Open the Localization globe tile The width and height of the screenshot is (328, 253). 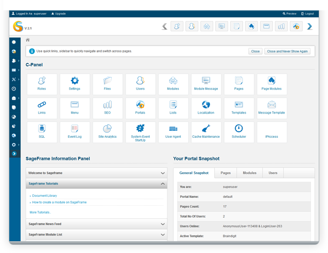[x=206, y=108]
